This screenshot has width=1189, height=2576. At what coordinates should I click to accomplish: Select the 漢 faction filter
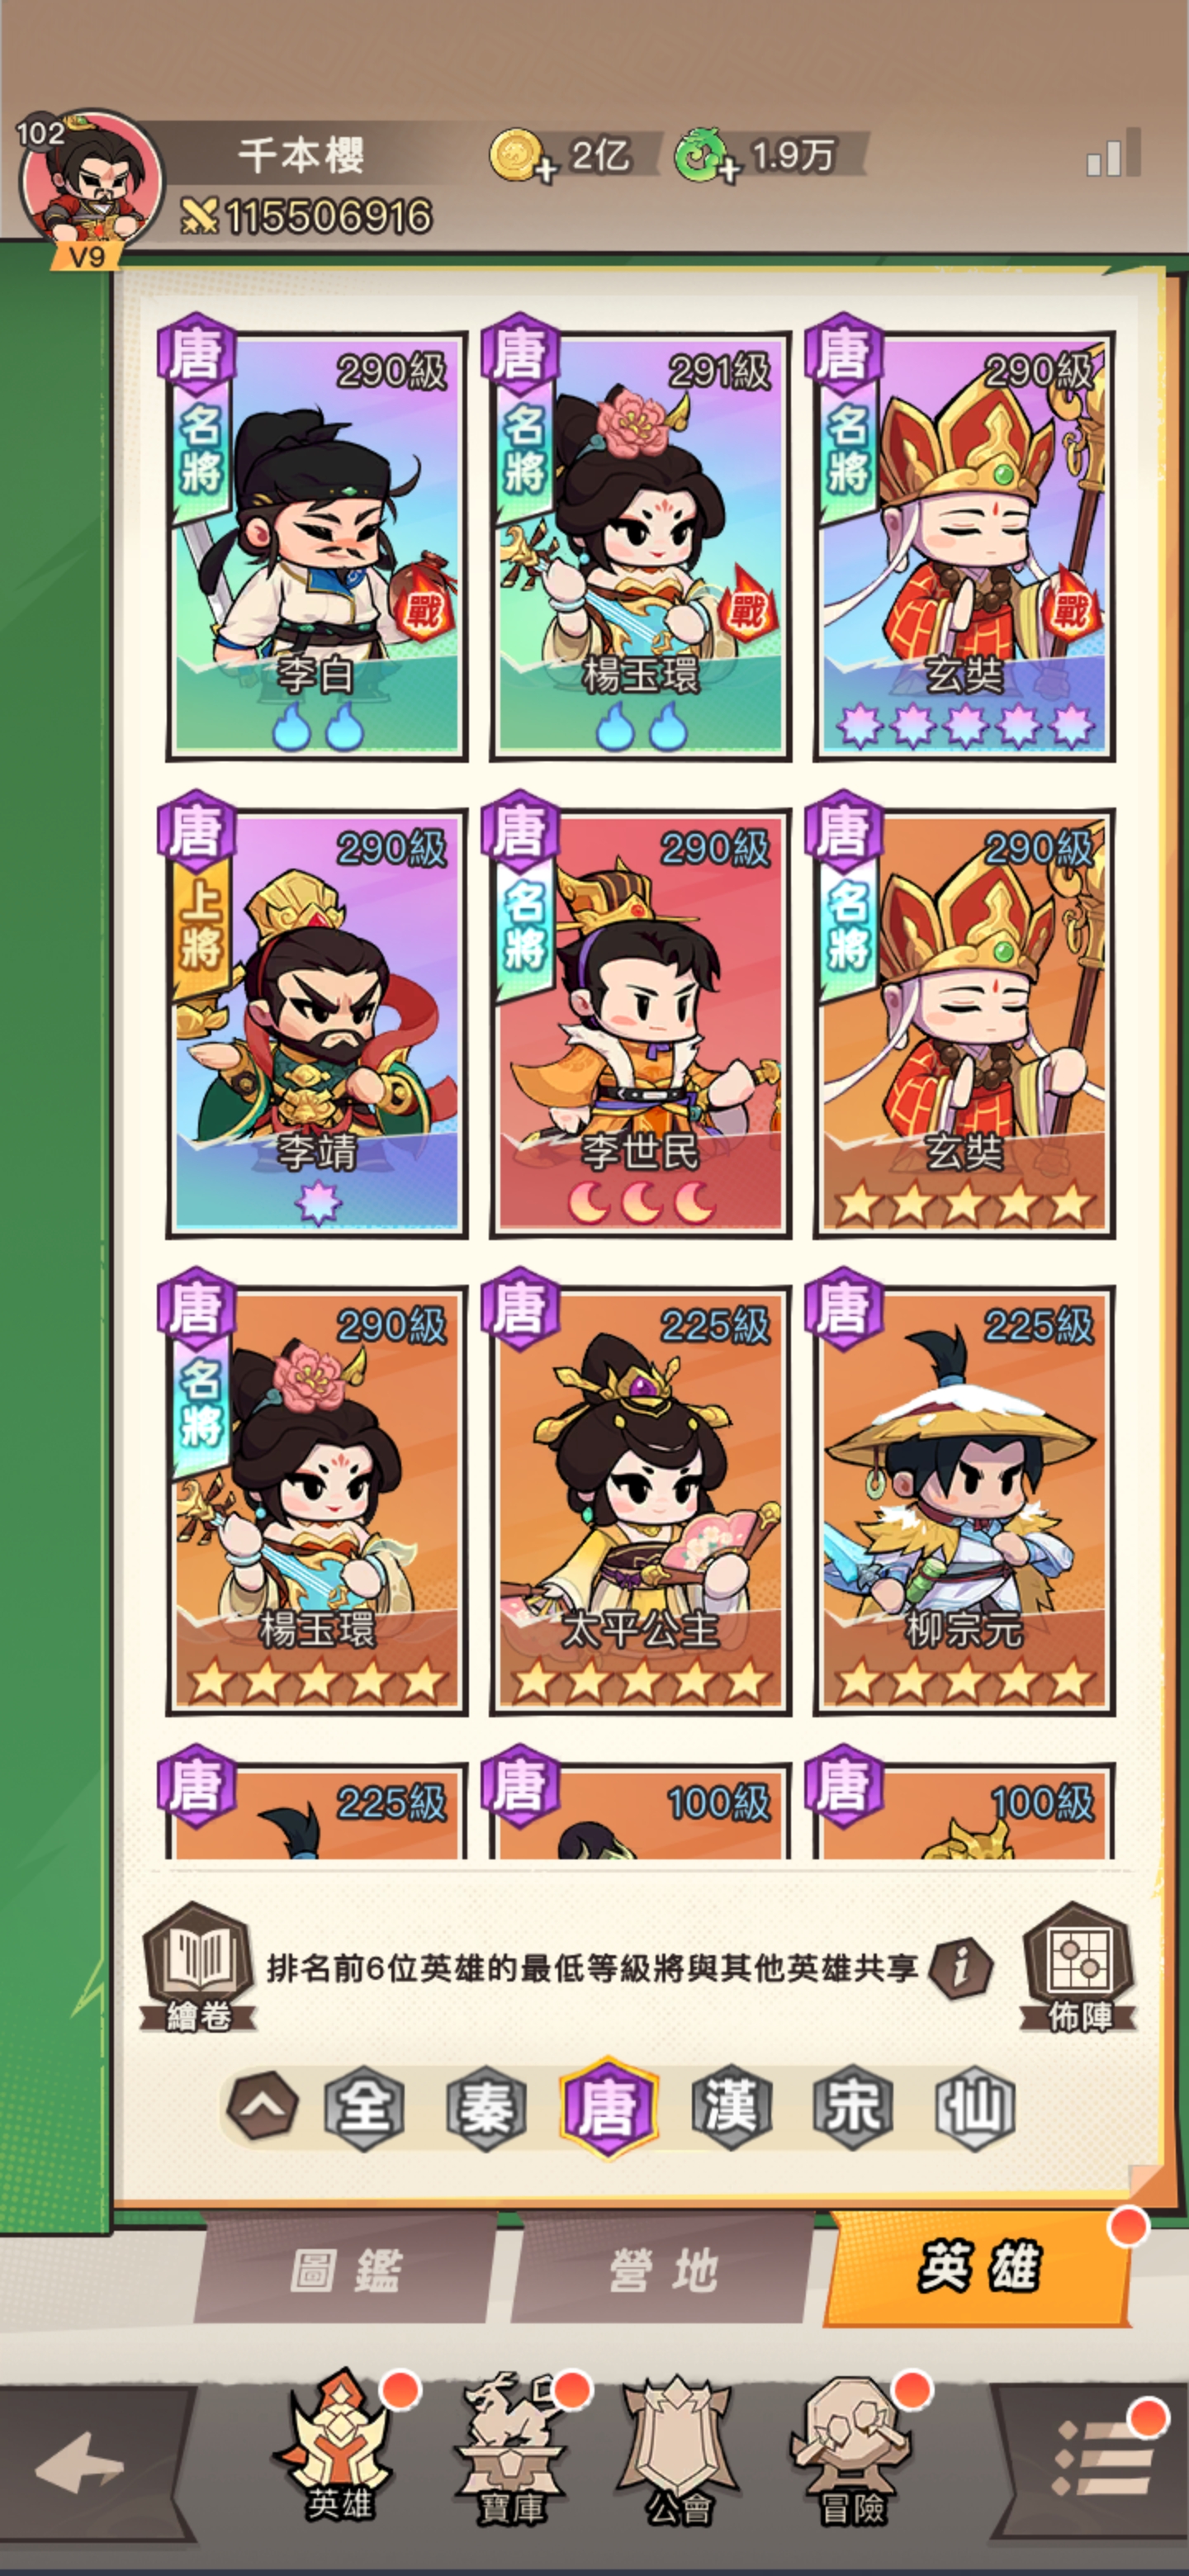[732, 2107]
